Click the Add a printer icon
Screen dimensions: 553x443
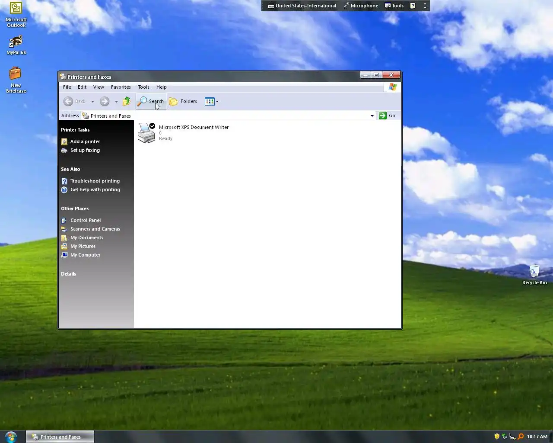(x=64, y=141)
